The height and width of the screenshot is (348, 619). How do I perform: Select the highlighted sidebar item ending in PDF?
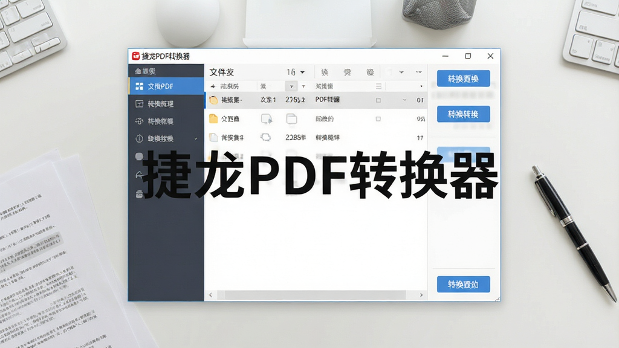(166, 86)
